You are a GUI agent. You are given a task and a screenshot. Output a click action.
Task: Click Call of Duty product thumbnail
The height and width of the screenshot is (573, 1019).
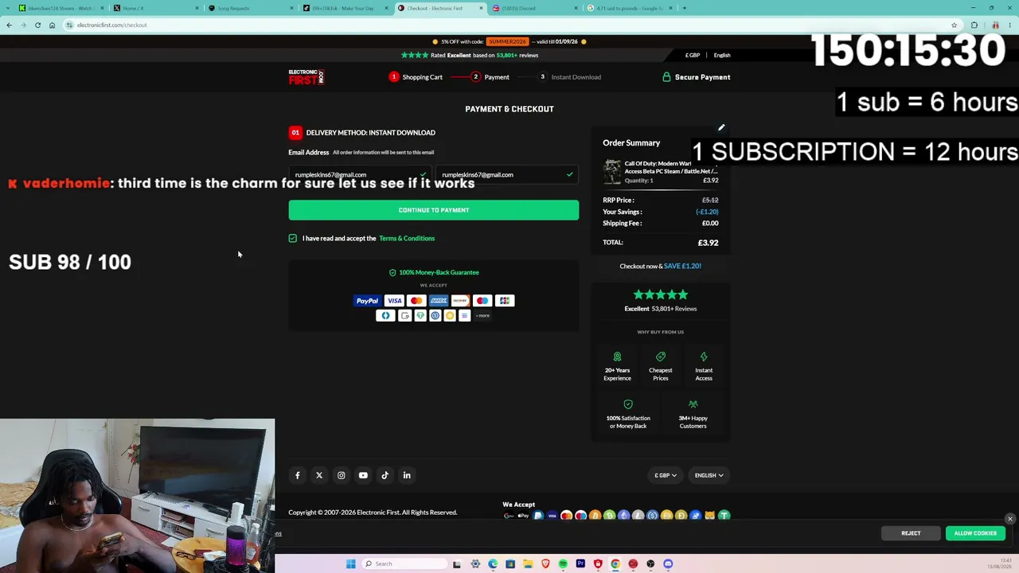[x=612, y=172]
